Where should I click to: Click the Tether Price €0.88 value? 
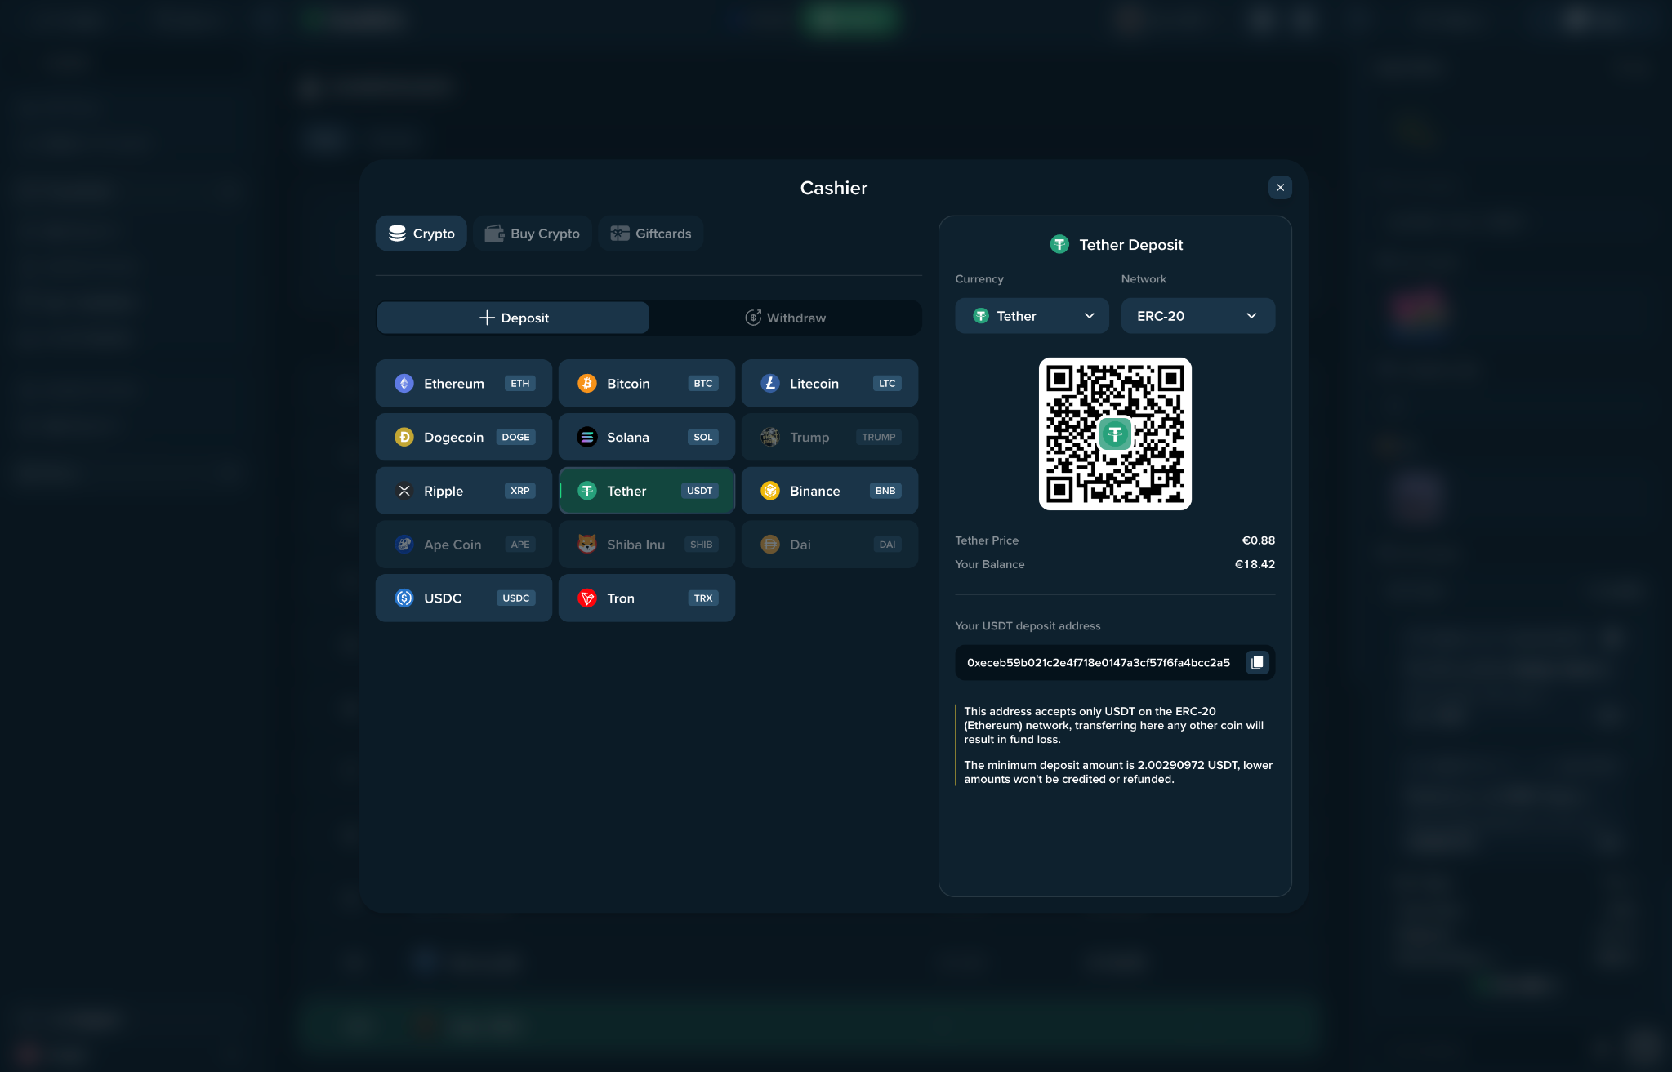click(1259, 540)
